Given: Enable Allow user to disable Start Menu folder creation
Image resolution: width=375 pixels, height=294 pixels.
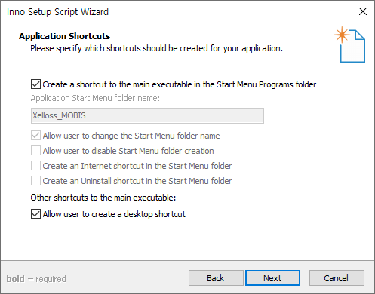Looking at the screenshot, I should tap(35, 151).
